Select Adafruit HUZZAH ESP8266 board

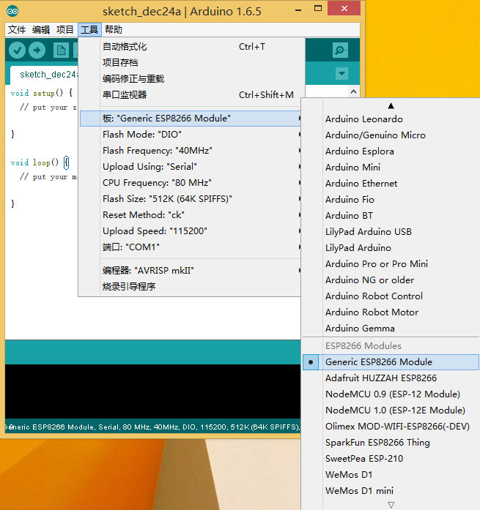[391, 378]
